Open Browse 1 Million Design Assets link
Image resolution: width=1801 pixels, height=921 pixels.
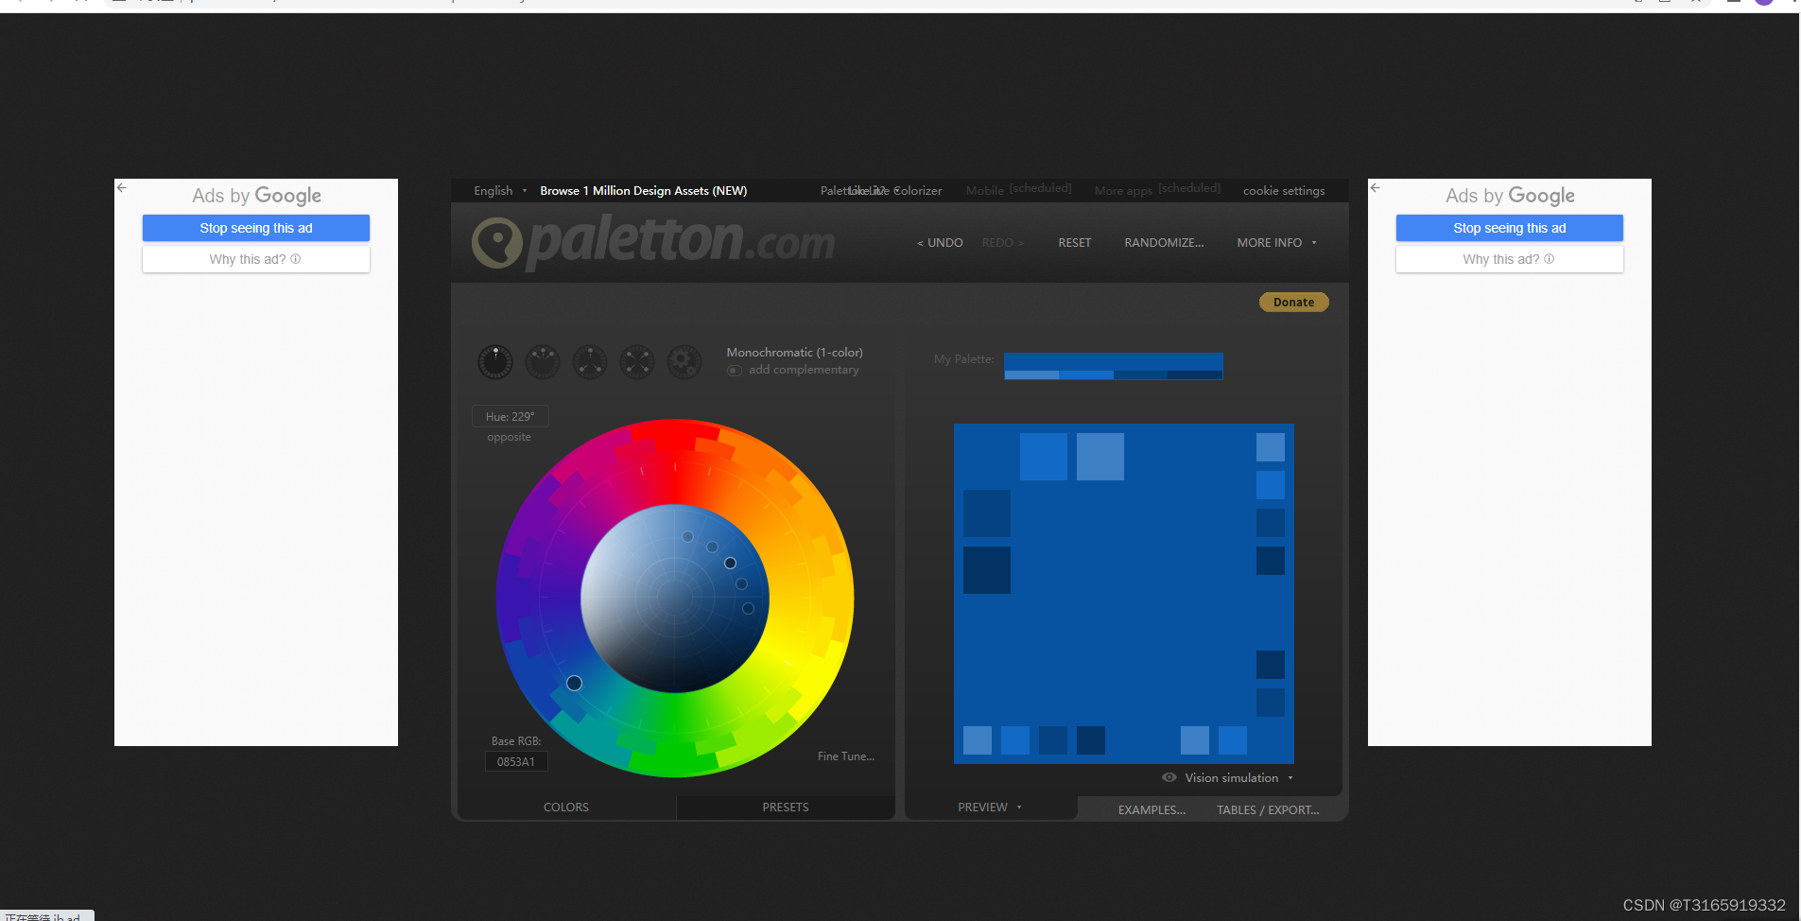644,191
